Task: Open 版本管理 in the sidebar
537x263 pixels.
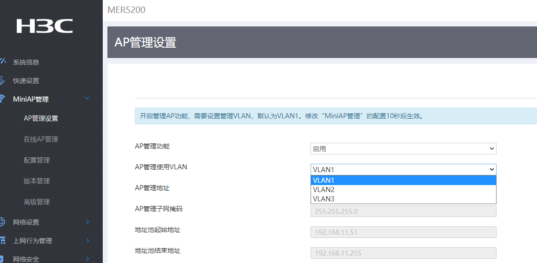Action: [x=37, y=181]
